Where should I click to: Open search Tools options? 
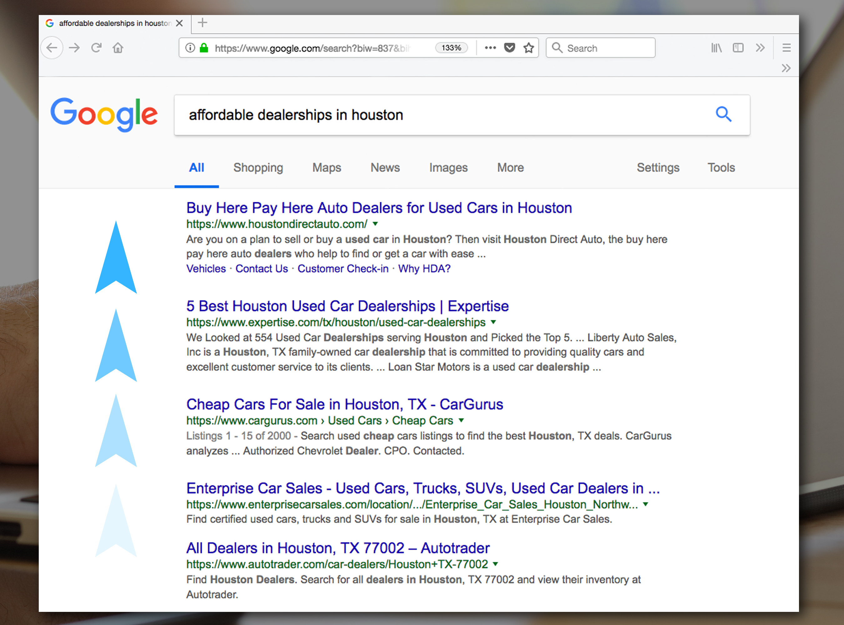tap(721, 167)
